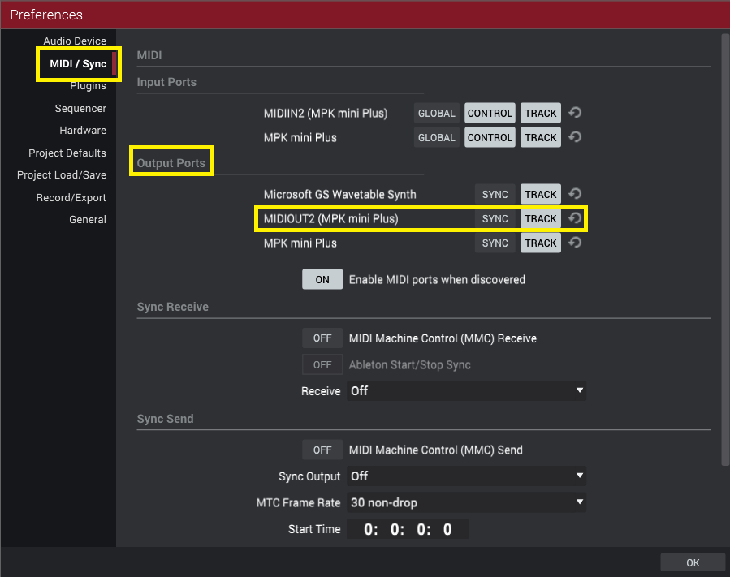Viewport: 730px width, 577px height.
Task: Open the Plugins preferences tab
Action: (x=88, y=86)
